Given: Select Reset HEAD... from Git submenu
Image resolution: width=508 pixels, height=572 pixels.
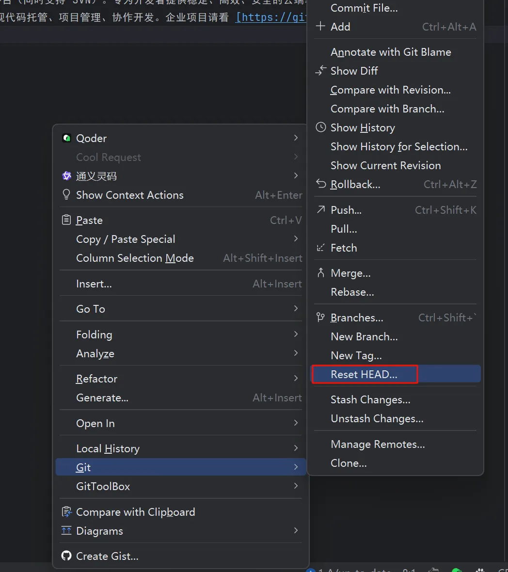Looking at the screenshot, I should (x=364, y=374).
